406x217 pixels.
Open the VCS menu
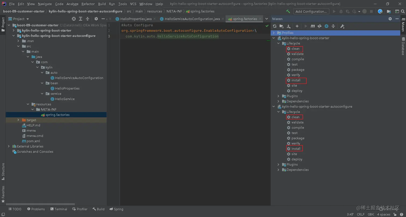pos(133,4)
